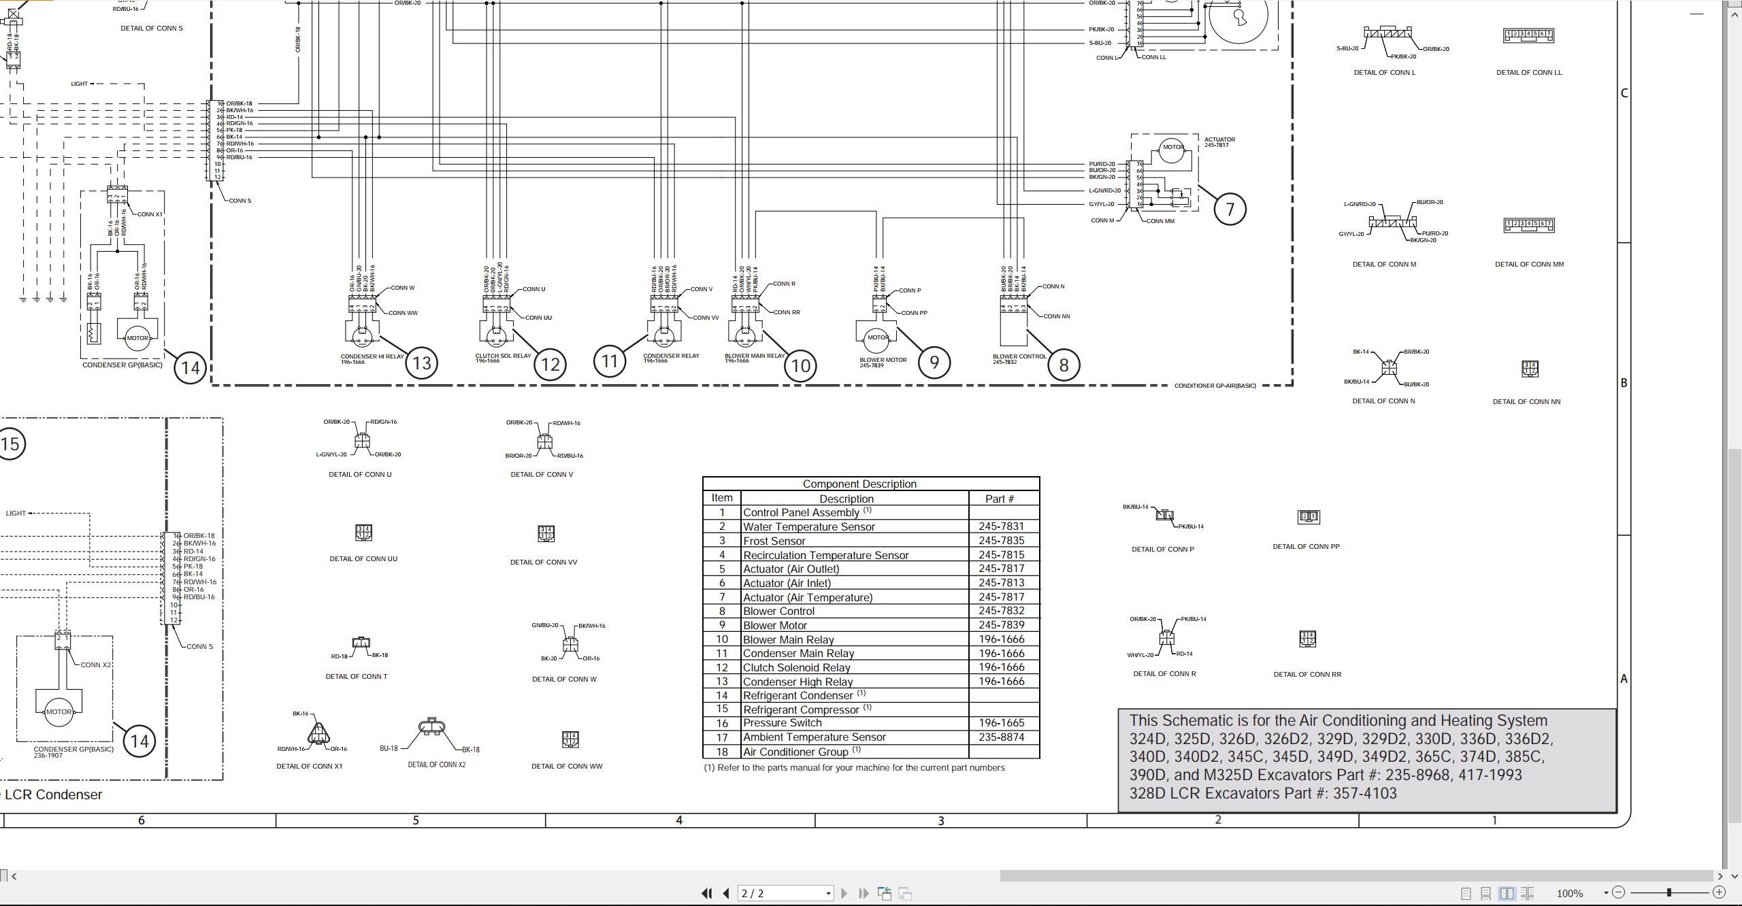
Task: Click callout circle number 9 by Blower Motor
Action: tap(934, 363)
